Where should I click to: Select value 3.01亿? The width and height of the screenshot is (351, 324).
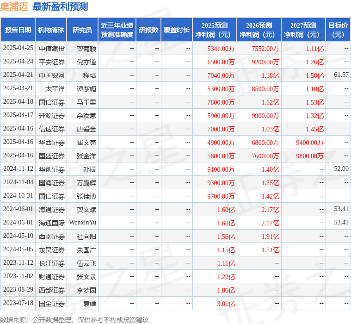[226, 304]
